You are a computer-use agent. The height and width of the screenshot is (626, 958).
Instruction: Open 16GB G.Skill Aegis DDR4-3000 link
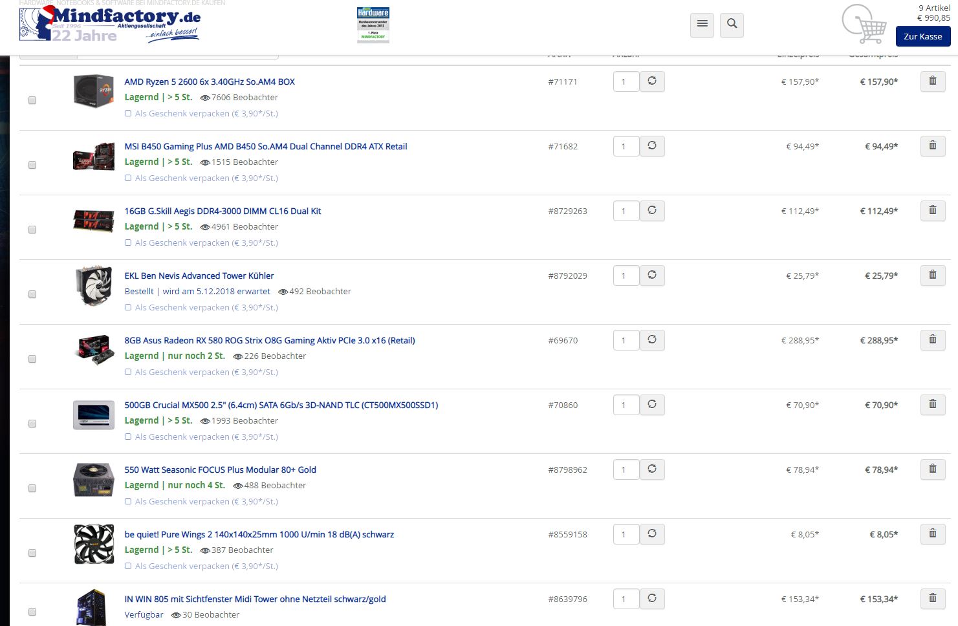tap(223, 211)
